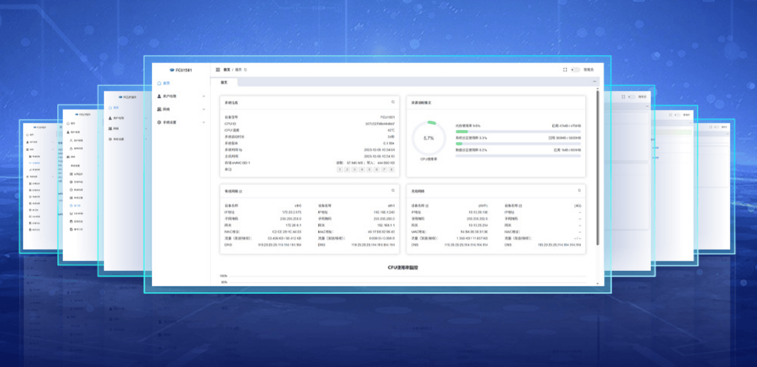Toggle the theme switch beside 管理员
The height and width of the screenshot is (367, 757).
click(x=575, y=70)
